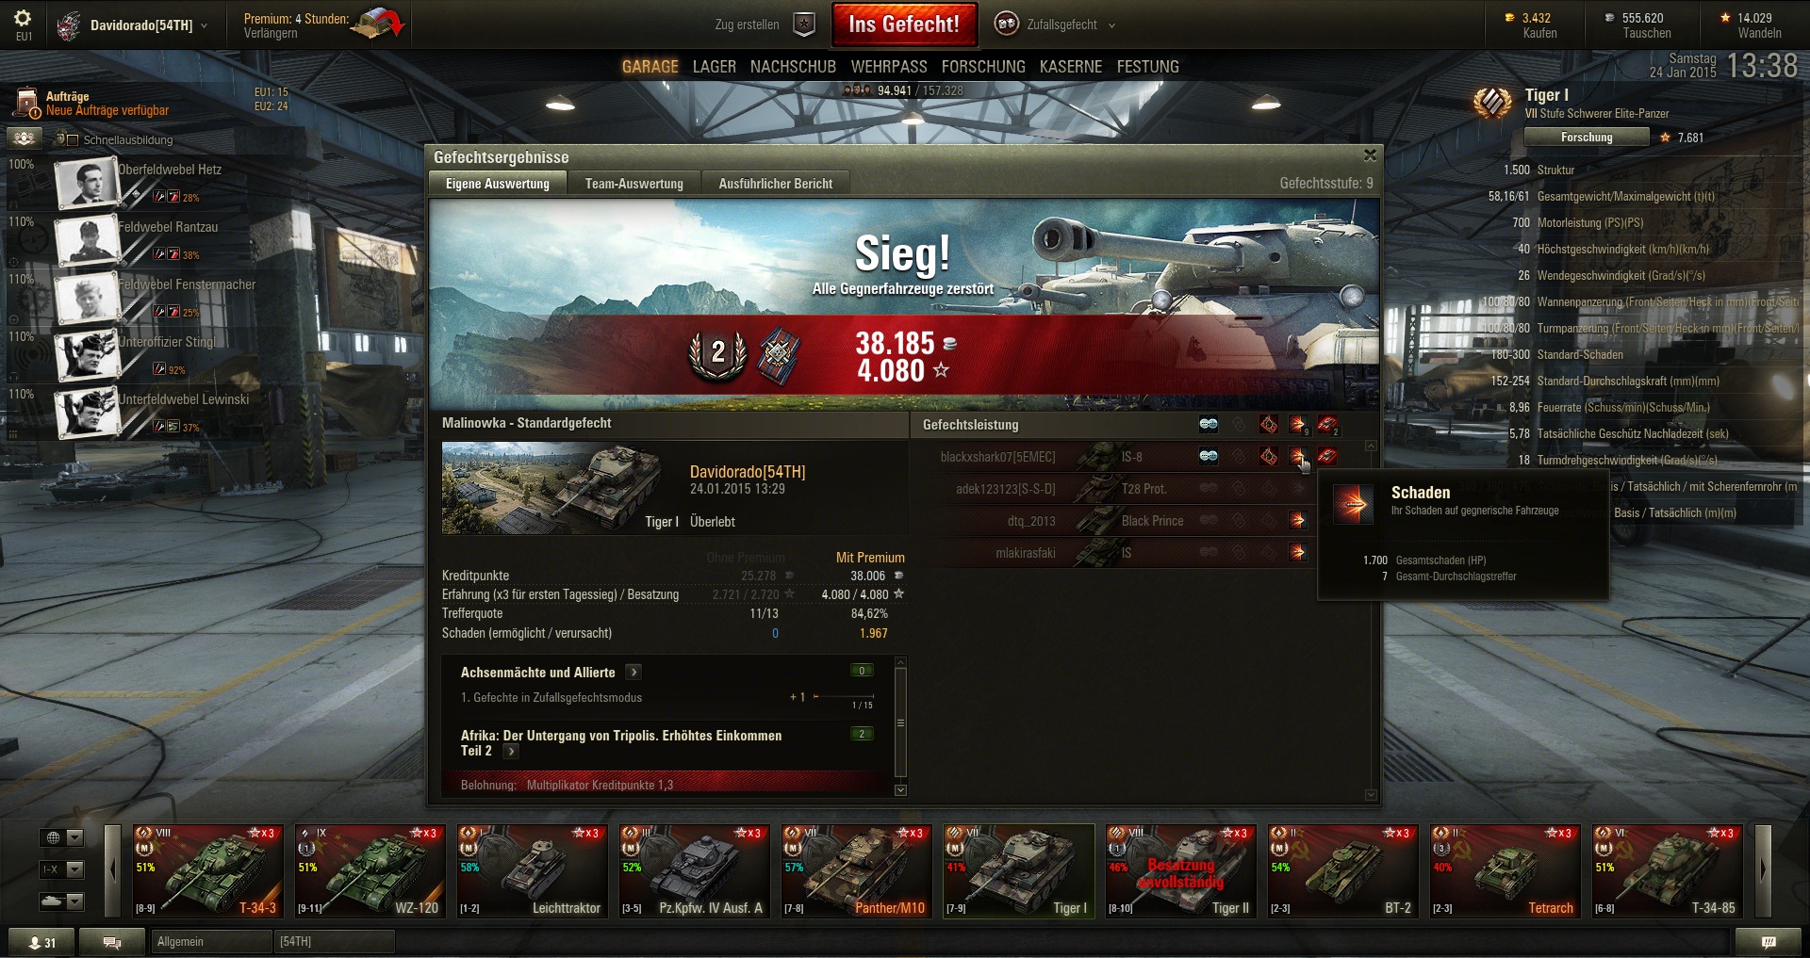The height and width of the screenshot is (958, 1810).
Task: Toggle the Schnellausbildung checkbox
Action: 73,140
